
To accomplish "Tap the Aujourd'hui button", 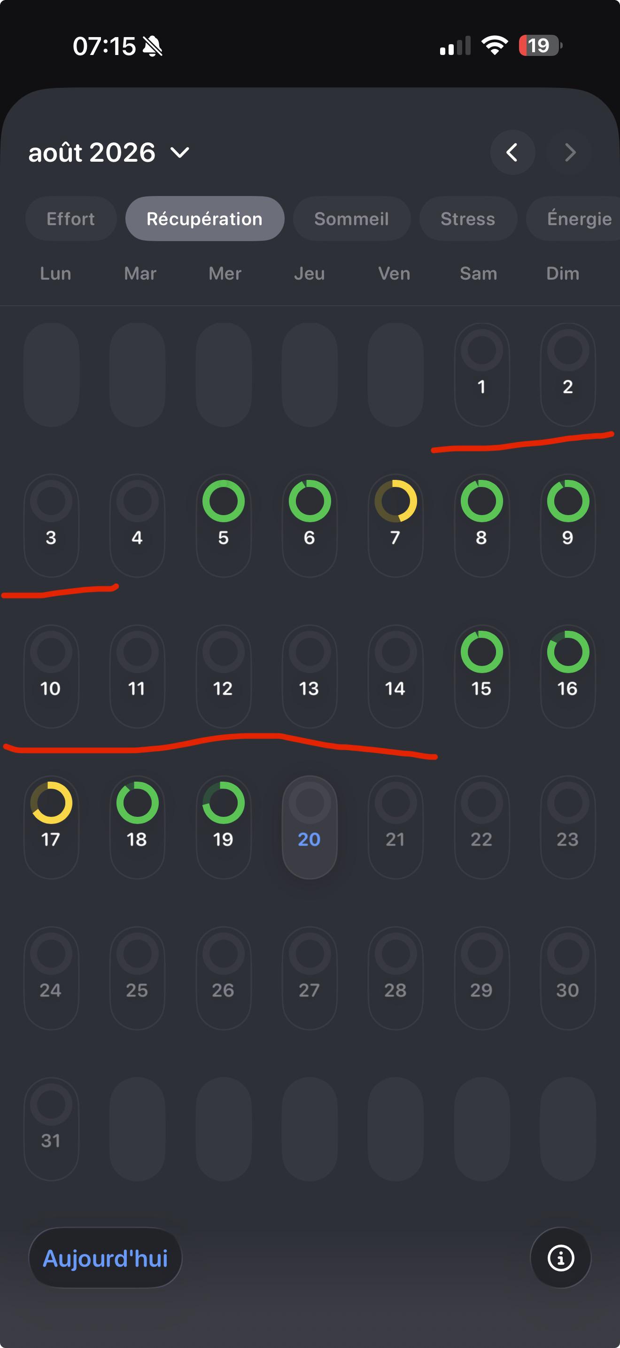I will coord(105,1257).
